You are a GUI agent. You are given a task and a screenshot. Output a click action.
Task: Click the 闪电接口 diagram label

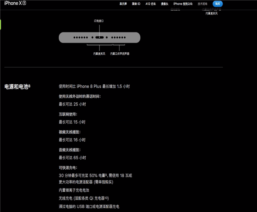pos(99,21)
